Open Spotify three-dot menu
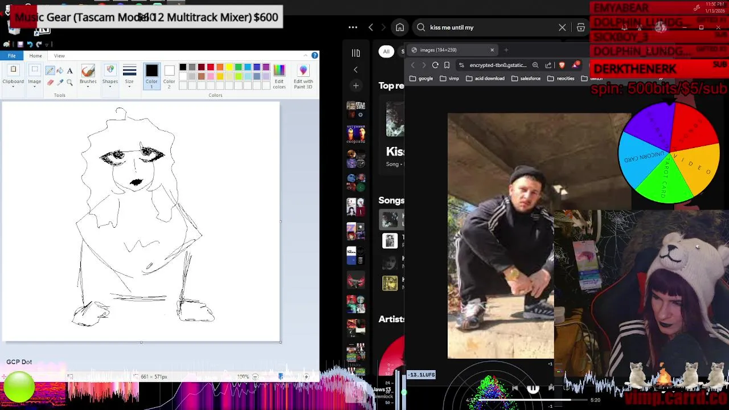729x410 pixels. click(353, 27)
